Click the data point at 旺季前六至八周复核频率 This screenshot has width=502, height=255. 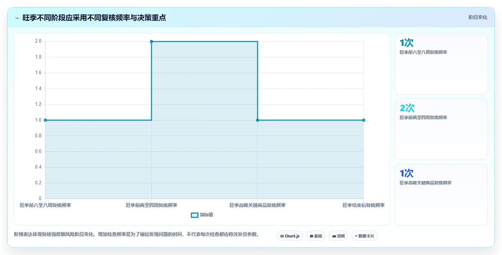click(x=45, y=120)
